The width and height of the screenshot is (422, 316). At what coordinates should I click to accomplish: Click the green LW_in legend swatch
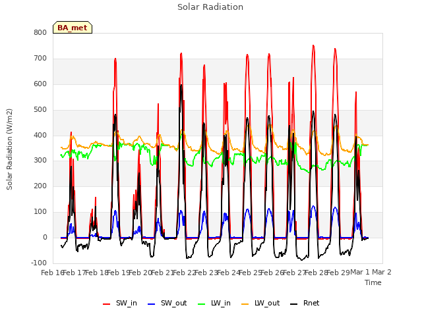pos(202,304)
